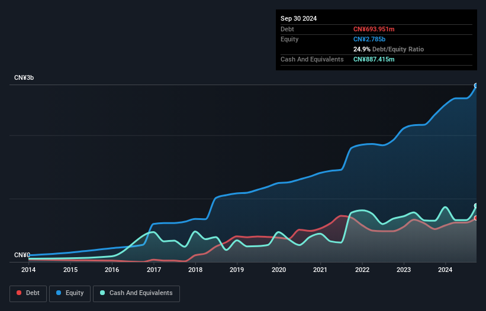
Task: Click the 2020 x-axis label
Action: (x=279, y=270)
